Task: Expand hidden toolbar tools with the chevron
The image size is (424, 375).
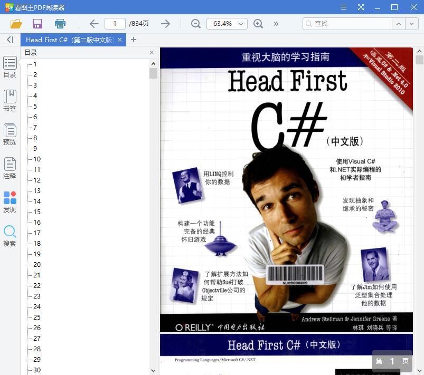Action: 276,24
